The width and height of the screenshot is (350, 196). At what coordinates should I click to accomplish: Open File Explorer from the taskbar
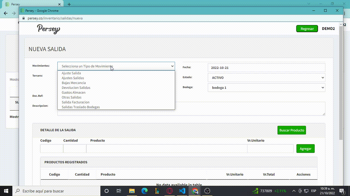[132, 191]
